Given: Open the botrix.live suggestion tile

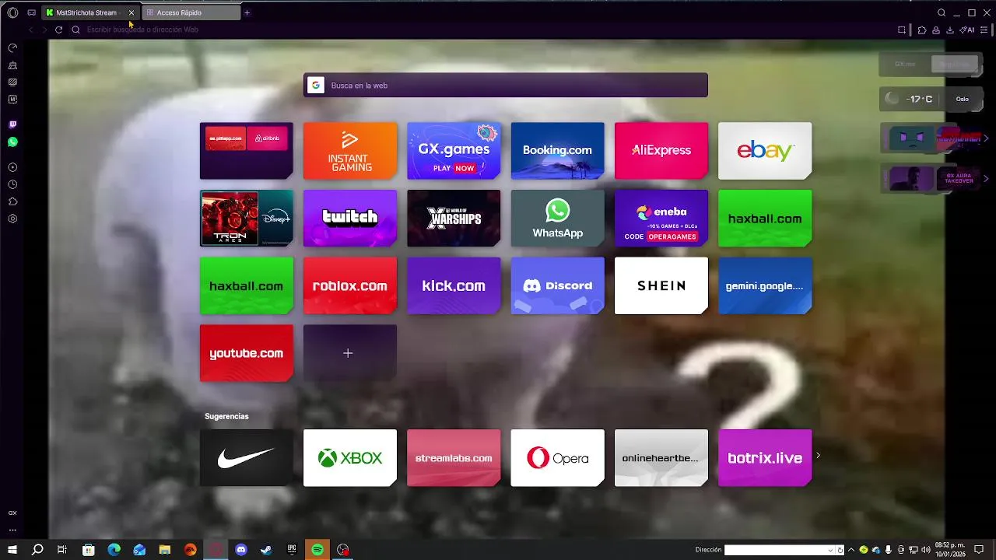Looking at the screenshot, I should click(x=765, y=458).
